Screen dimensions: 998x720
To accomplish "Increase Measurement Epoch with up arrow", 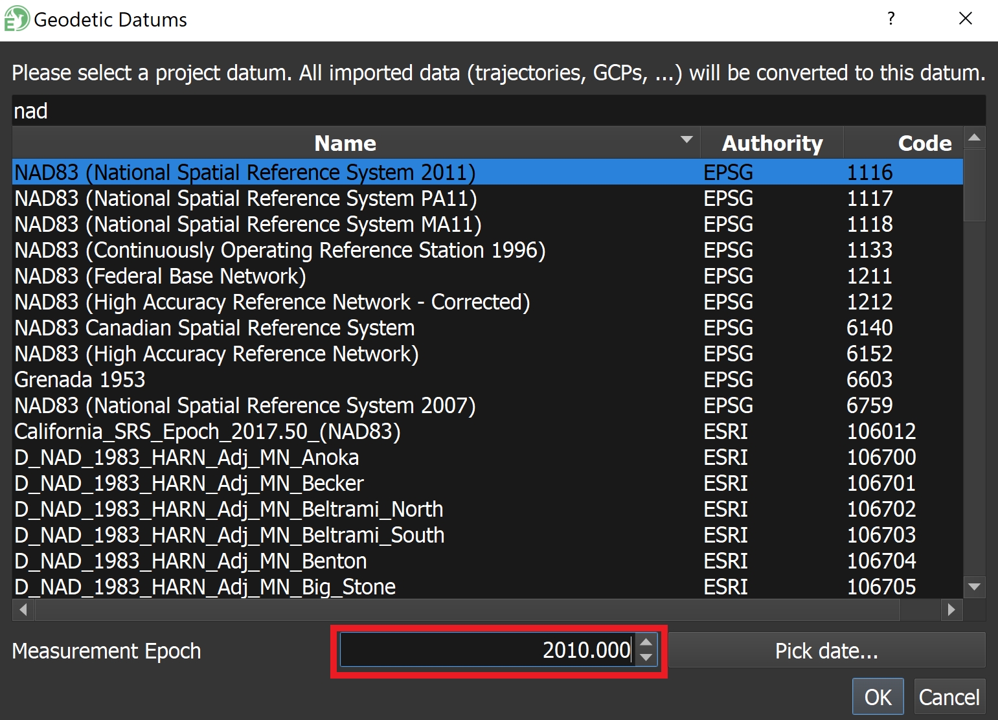I will tap(646, 643).
